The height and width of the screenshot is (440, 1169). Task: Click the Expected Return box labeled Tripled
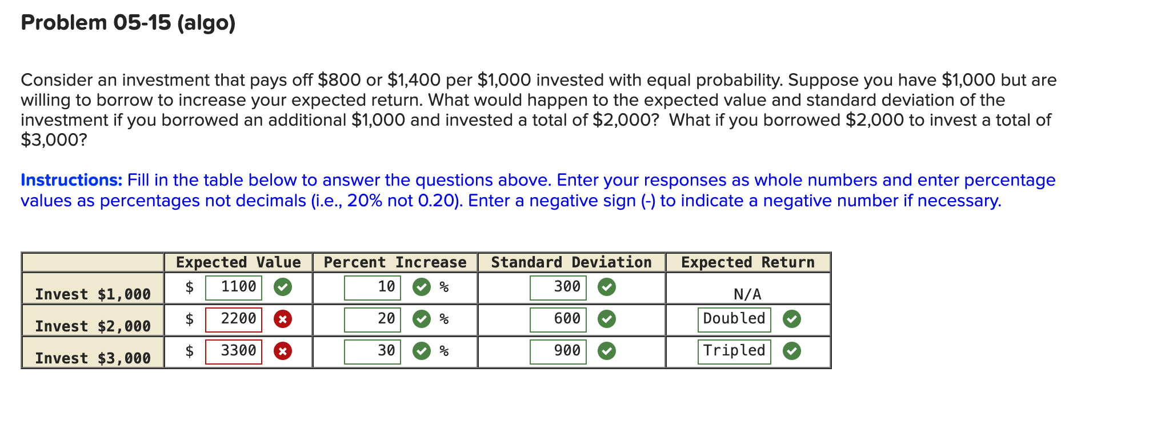[x=733, y=351]
